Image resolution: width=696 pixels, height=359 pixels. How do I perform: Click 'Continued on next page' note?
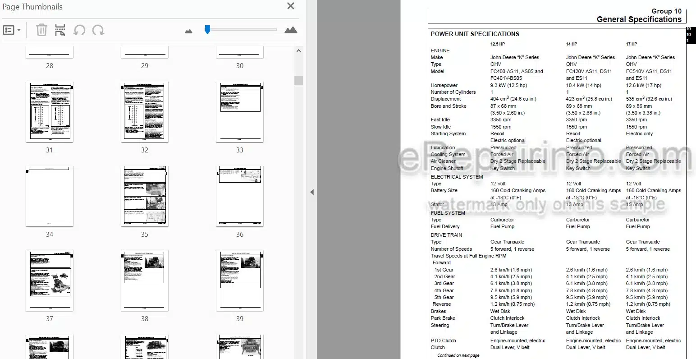(458, 355)
